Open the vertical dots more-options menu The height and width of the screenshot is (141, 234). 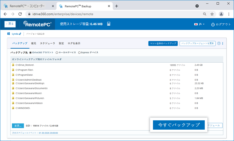tap(223, 43)
